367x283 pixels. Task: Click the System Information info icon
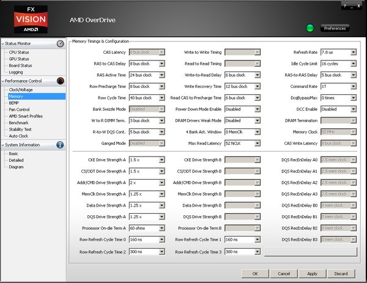pyautogui.click(x=61, y=145)
